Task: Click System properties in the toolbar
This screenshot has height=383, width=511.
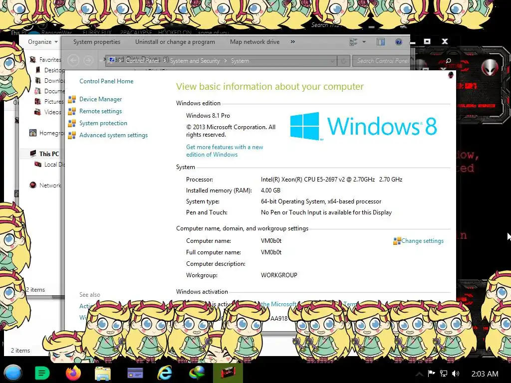Action: click(97, 42)
